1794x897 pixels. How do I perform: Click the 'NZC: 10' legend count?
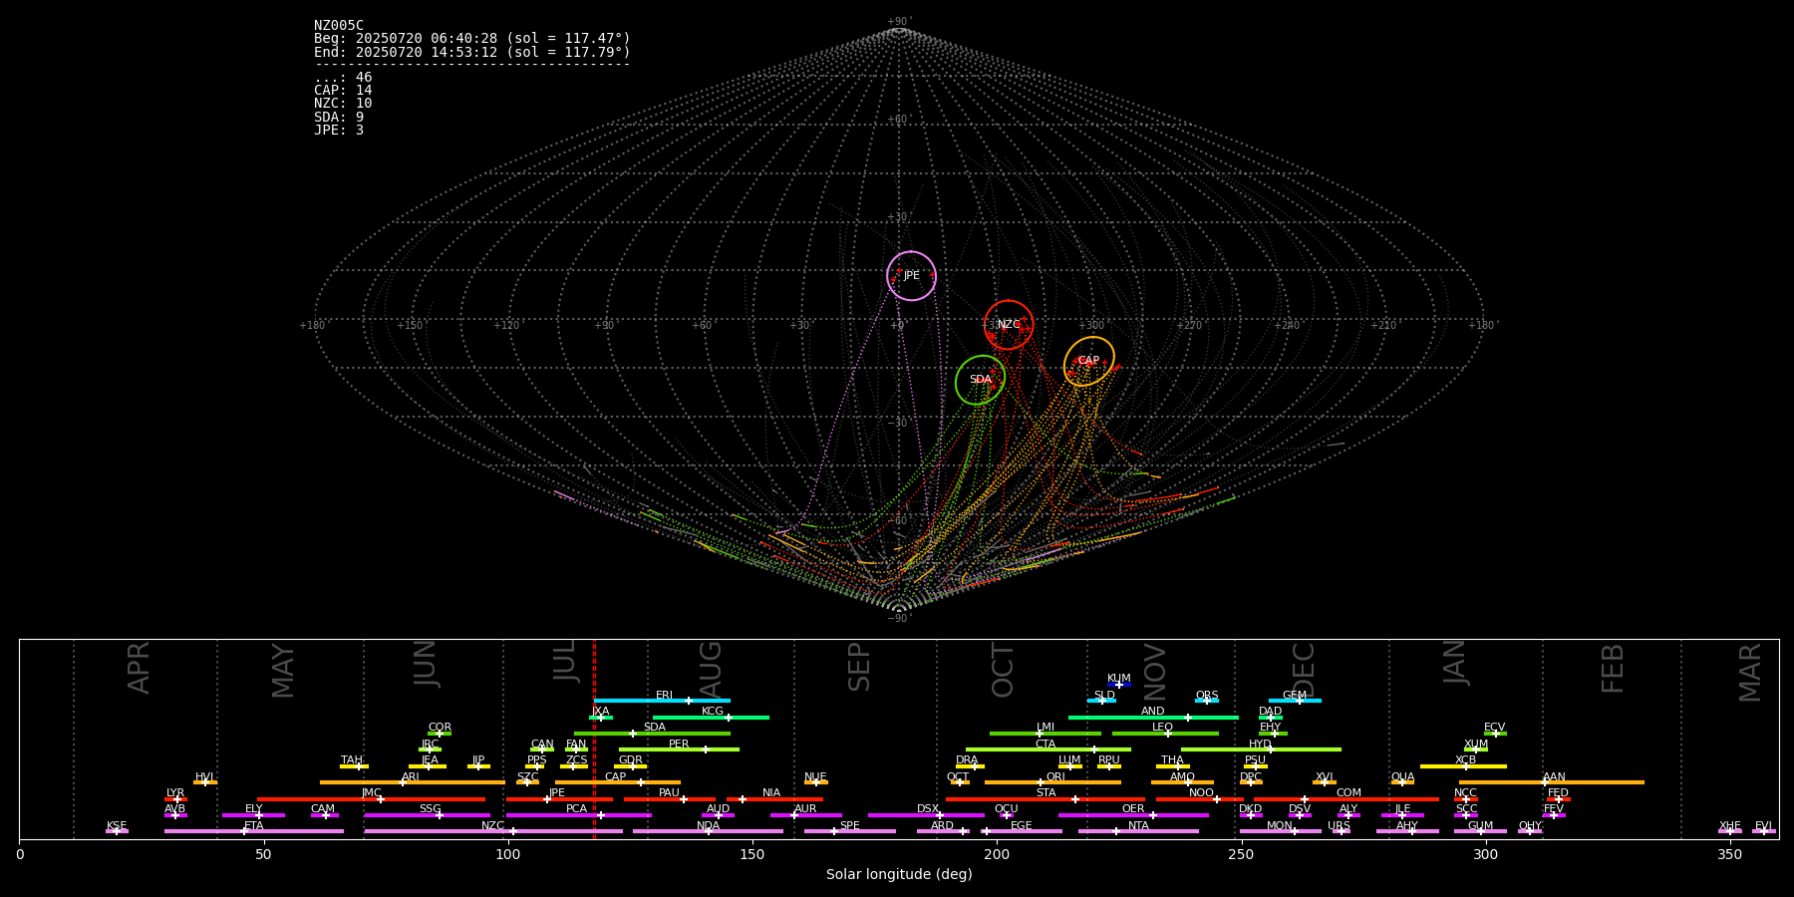343,104
